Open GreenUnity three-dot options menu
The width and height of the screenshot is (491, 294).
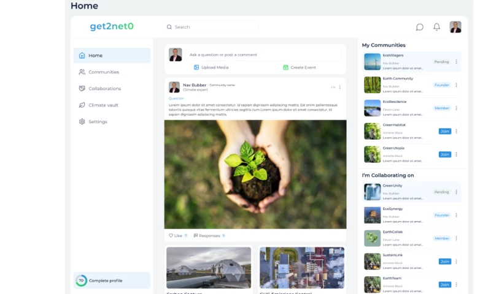[x=456, y=192]
